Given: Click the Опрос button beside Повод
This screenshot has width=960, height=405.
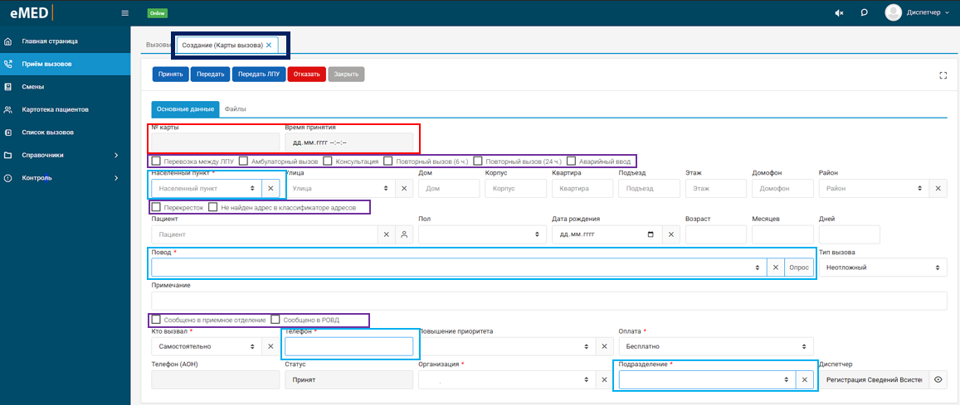Looking at the screenshot, I should pos(799,268).
